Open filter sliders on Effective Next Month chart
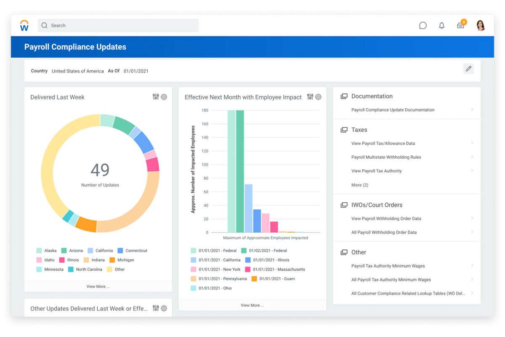Image resolution: width=505 pixels, height=337 pixels. point(310,97)
